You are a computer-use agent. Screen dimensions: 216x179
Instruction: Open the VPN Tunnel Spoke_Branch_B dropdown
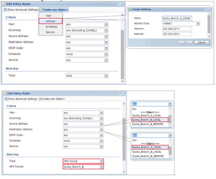pos(102,167)
